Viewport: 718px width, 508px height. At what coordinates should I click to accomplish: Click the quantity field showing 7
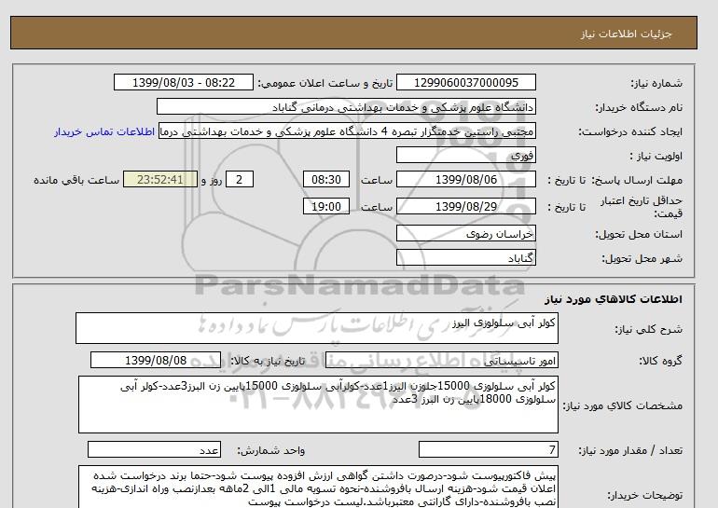click(x=489, y=450)
